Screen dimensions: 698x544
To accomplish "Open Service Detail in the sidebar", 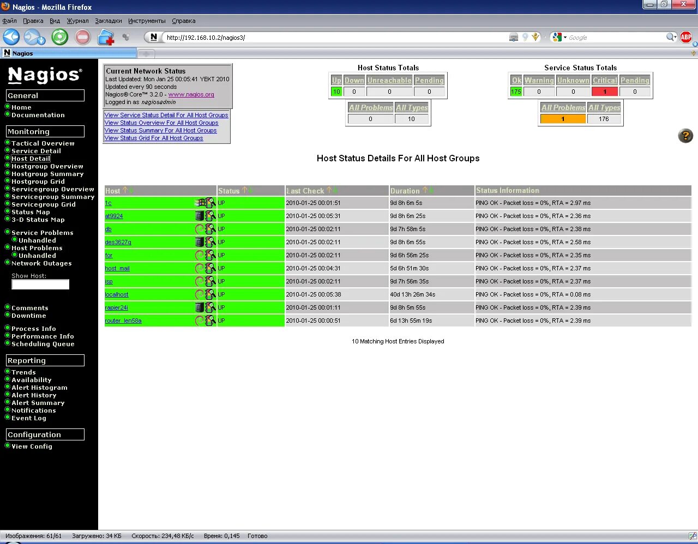I will pyautogui.click(x=36, y=151).
